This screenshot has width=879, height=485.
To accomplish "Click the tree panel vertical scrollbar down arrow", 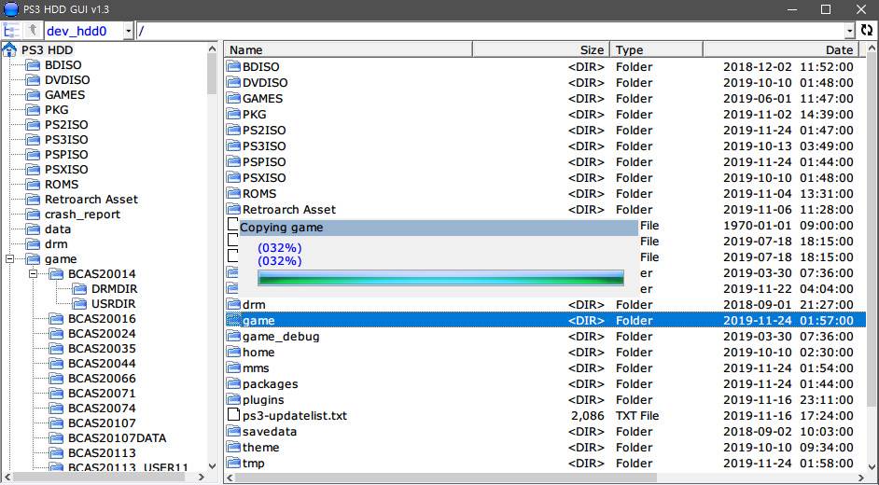I will (212, 465).
